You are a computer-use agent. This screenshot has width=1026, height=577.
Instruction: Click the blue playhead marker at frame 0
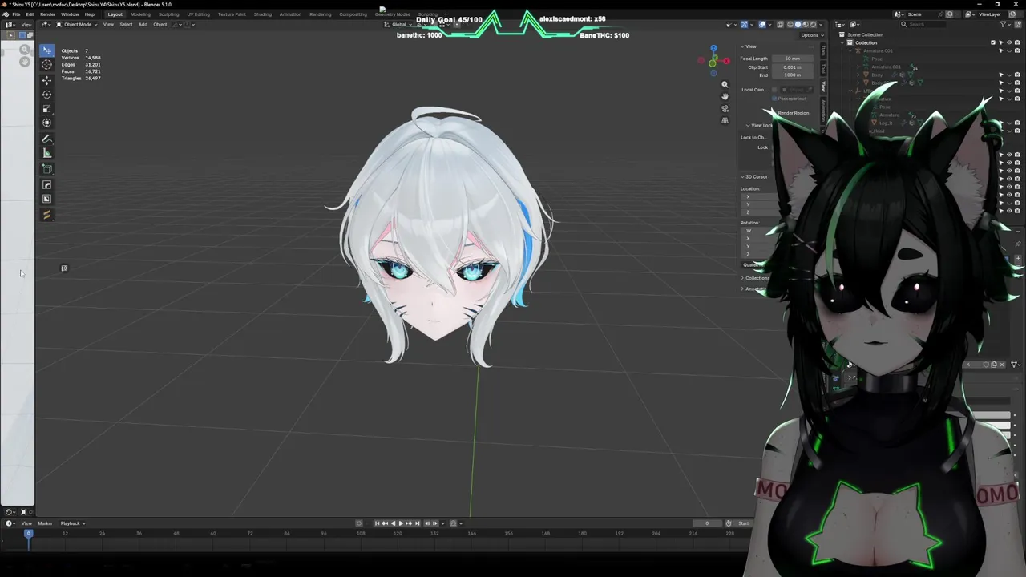[28, 533]
